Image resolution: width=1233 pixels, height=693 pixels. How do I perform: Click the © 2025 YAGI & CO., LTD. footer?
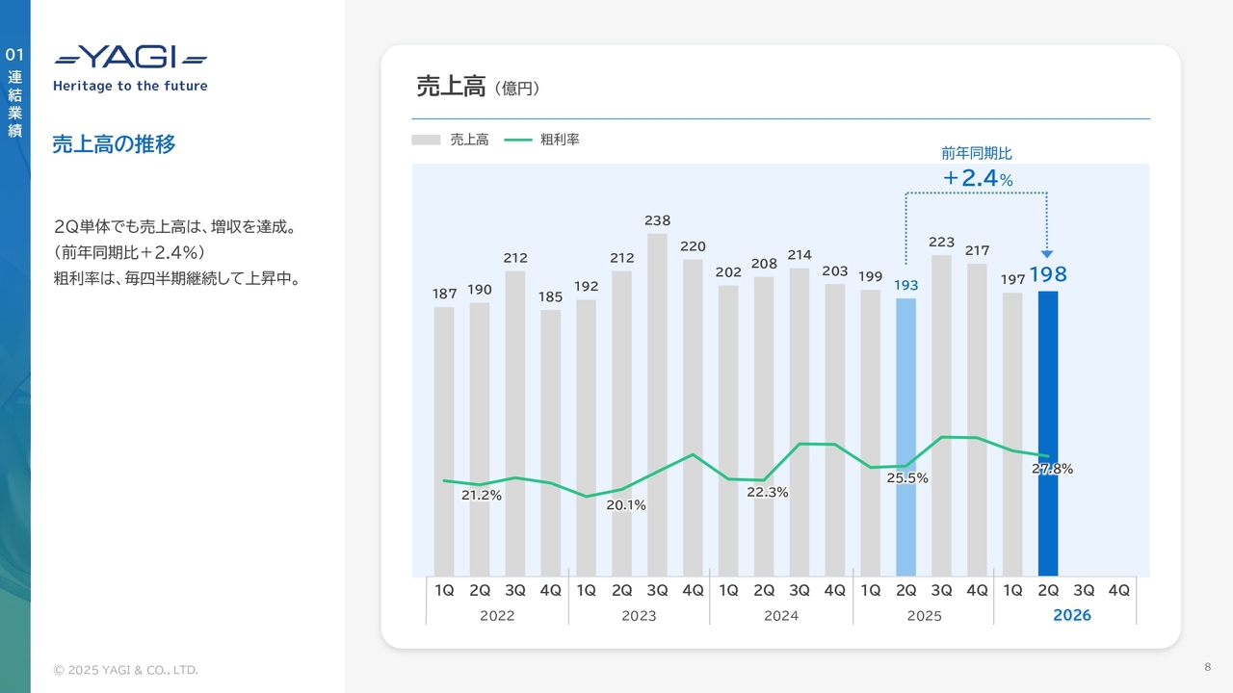click(125, 670)
